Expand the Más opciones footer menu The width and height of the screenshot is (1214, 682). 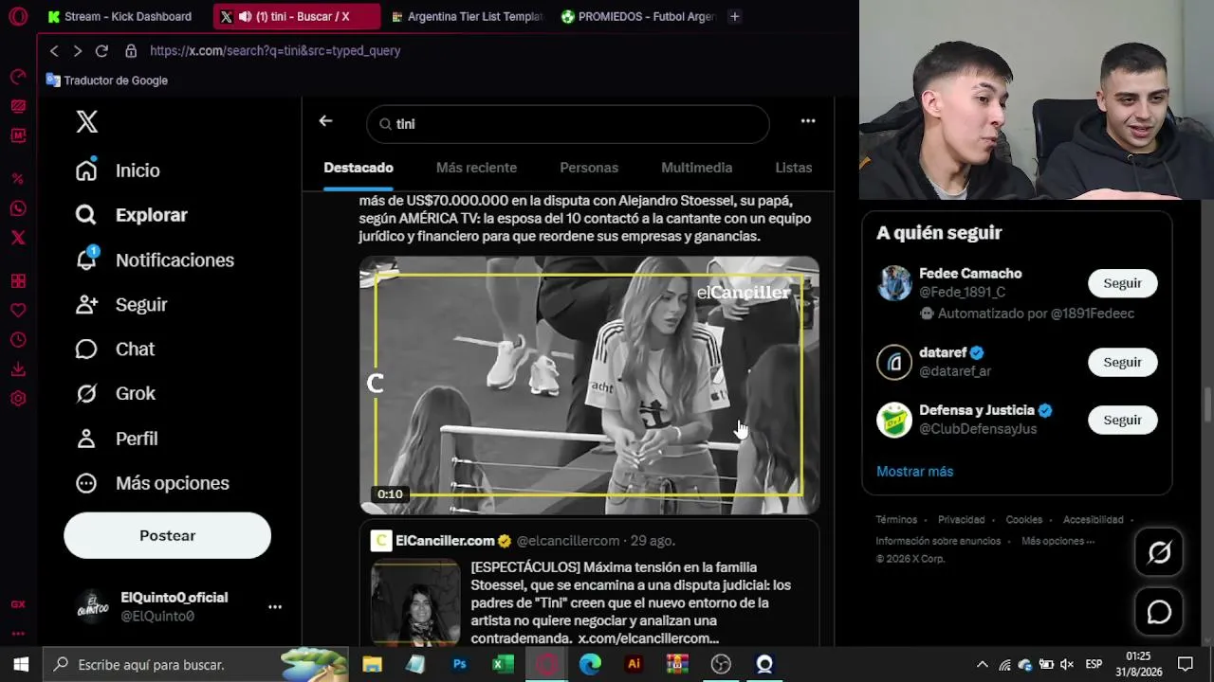(x=1058, y=541)
